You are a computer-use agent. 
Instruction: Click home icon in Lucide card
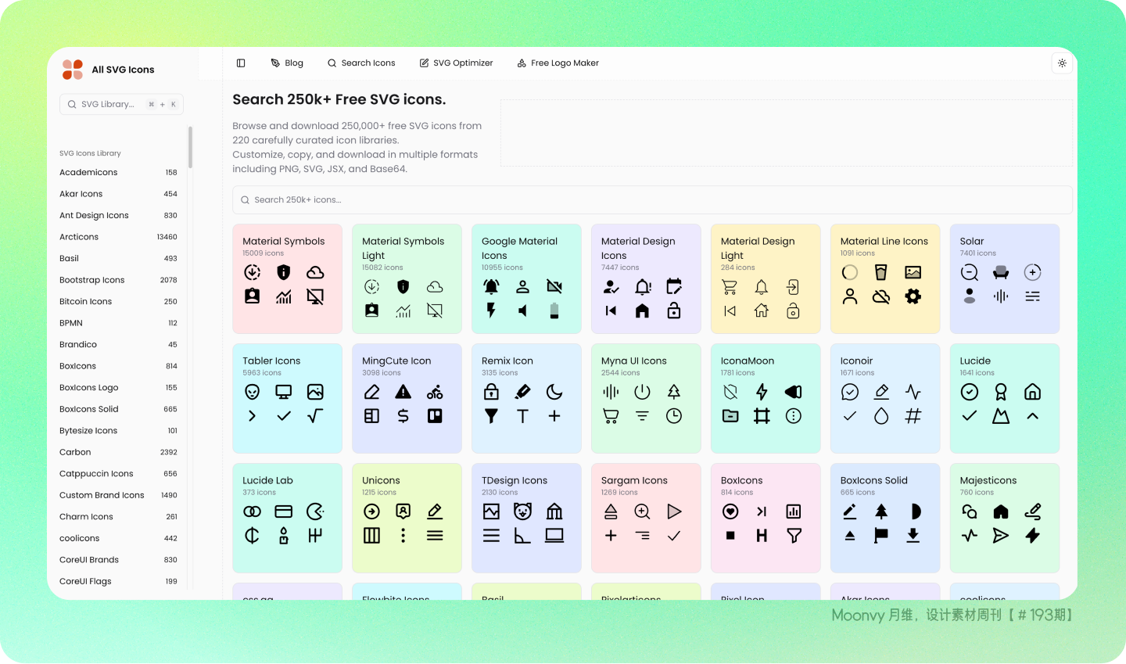[1032, 392]
